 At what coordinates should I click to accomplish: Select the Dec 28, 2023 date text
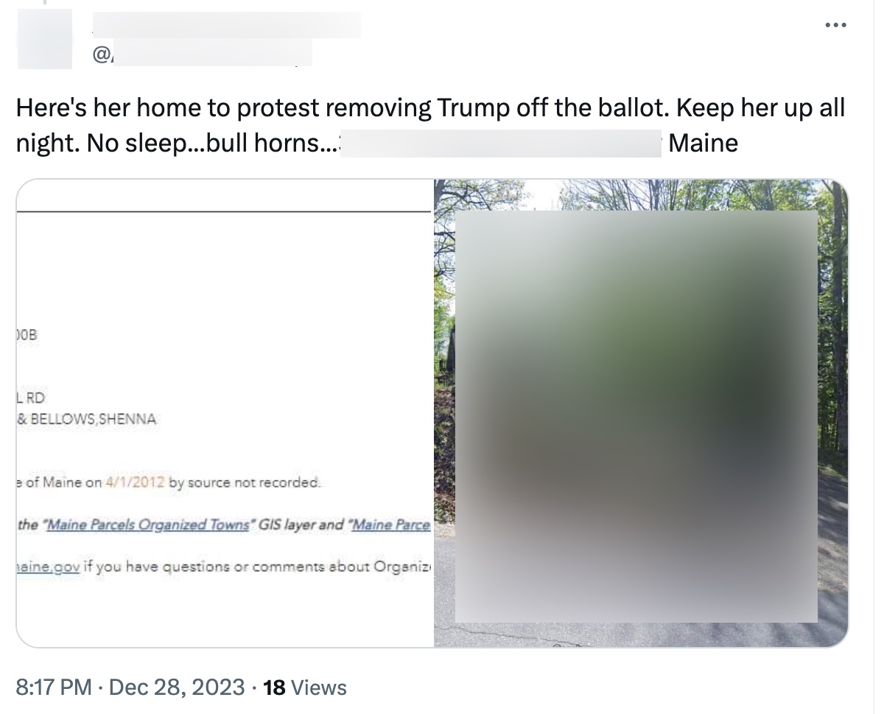pos(177,688)
